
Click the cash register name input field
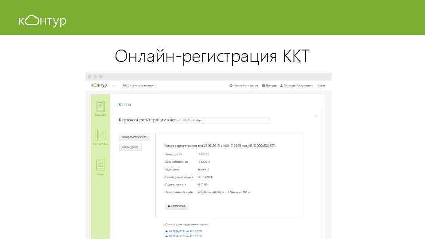click(x=225, y=120)
